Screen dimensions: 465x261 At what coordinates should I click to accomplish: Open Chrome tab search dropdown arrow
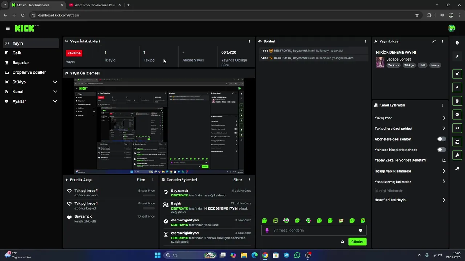coord(5,5)
